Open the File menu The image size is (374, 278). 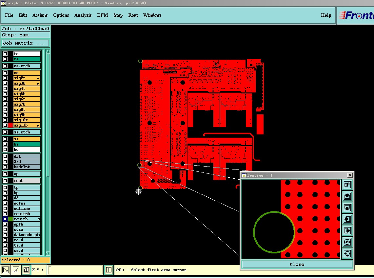coord(9,15)
